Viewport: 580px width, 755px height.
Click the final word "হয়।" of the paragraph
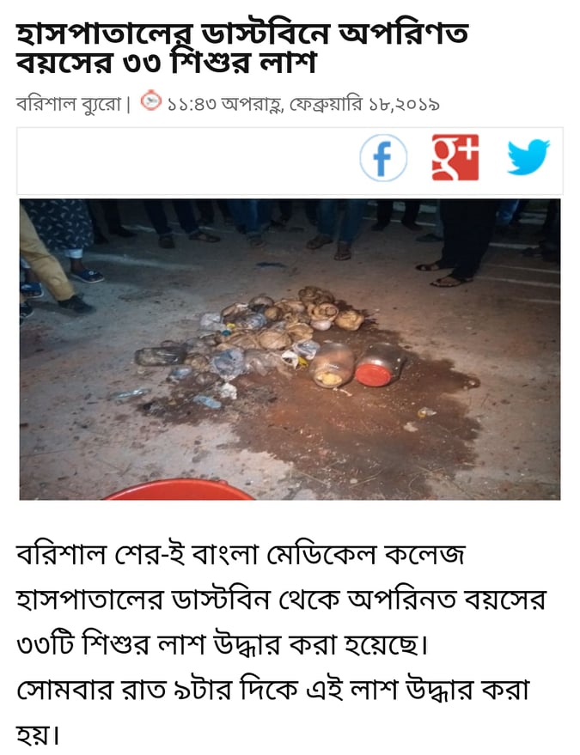click(38, 734)
